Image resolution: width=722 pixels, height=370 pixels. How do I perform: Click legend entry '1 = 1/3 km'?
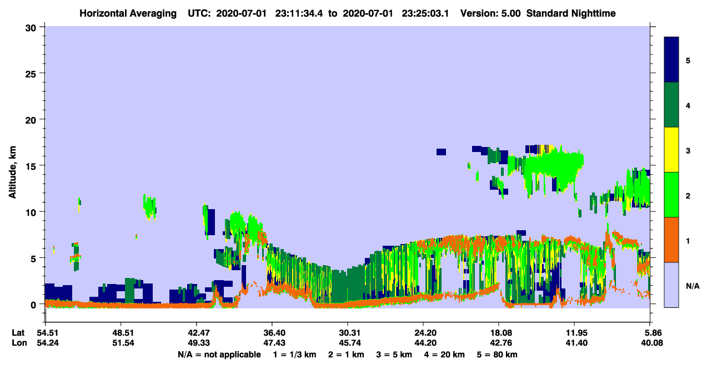click(294, 354)
